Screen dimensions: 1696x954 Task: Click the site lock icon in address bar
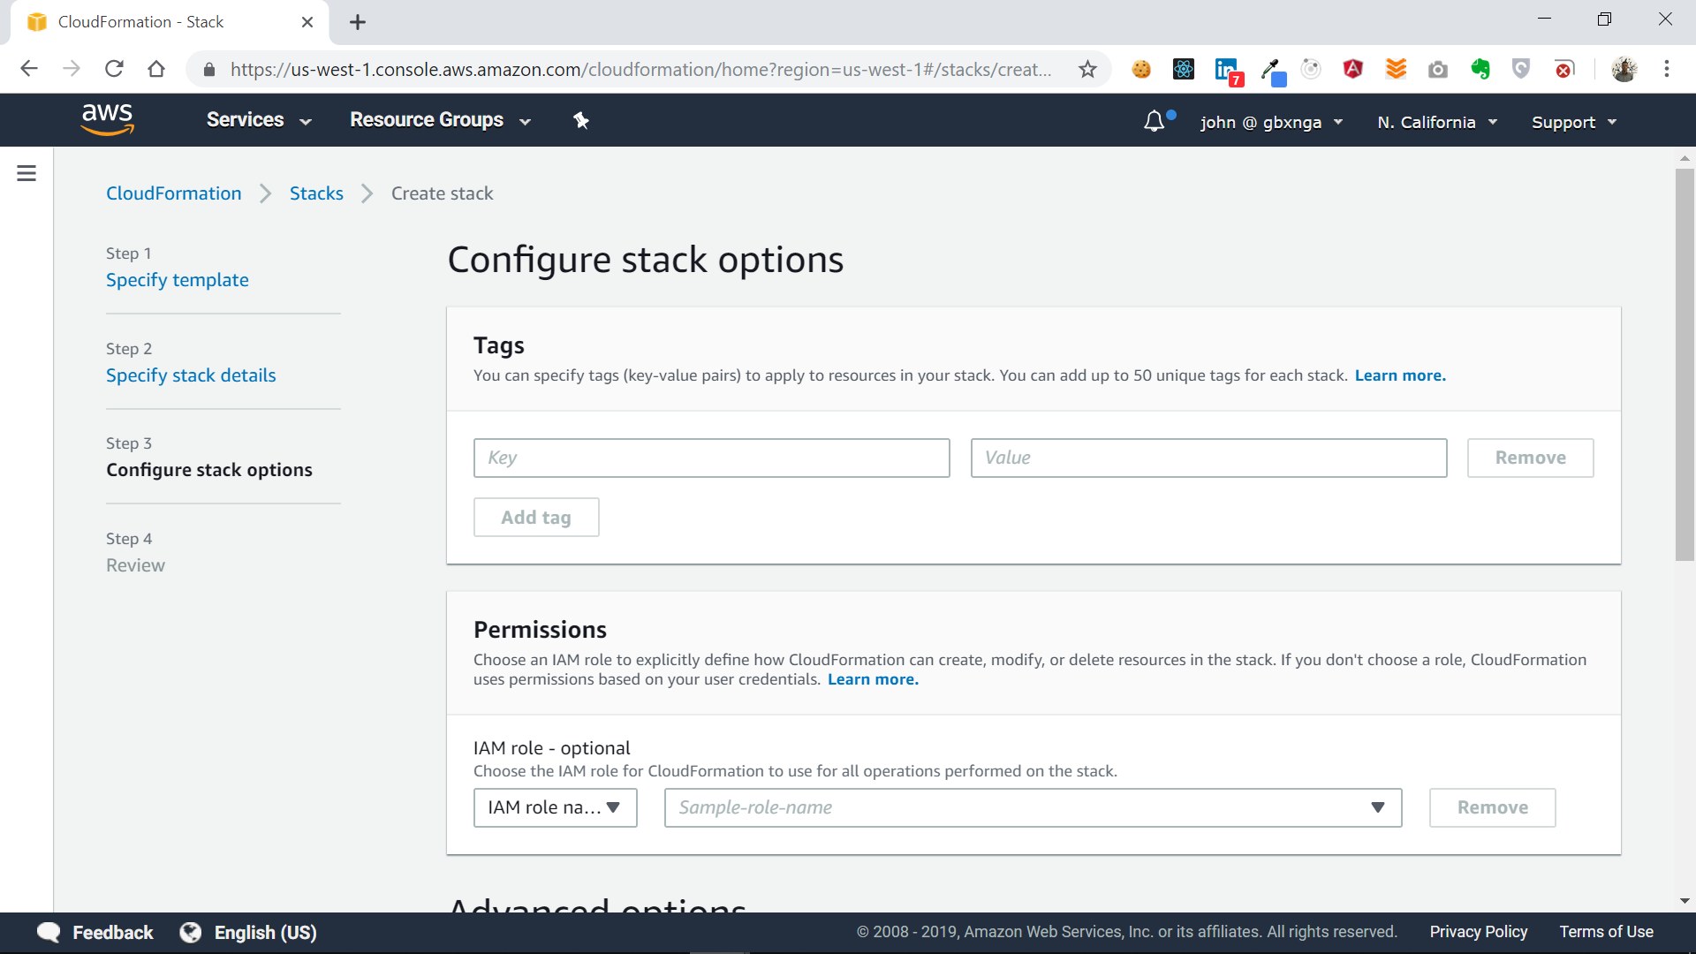(x=209, y=70)
